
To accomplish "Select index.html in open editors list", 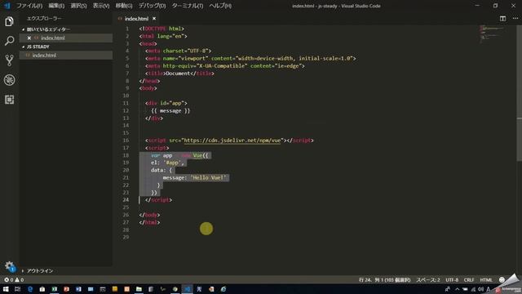I will pos(66,38).
